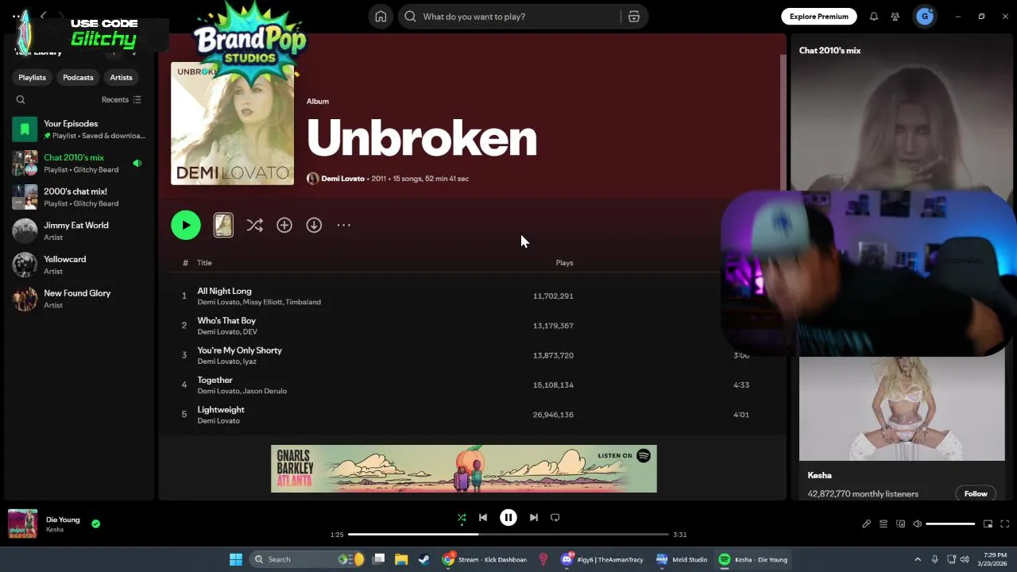Open Yellowcard artist page
The image size is (1017, 572).
(79, 265)
